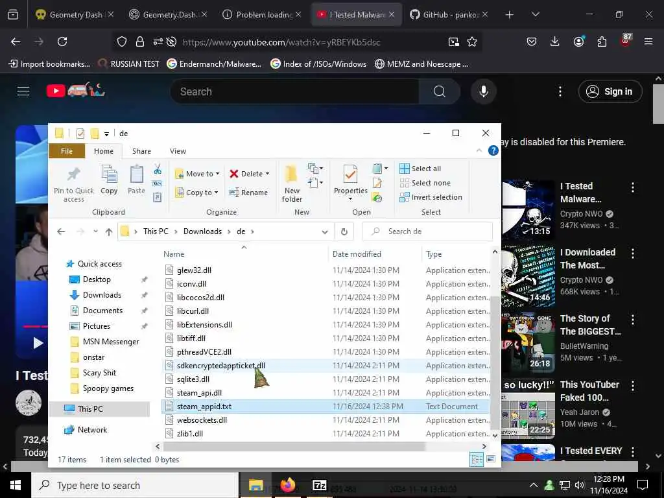The height and width of the screenshot is (498, 664).
Task: Switch to Problem loading browser tab
Action: click(x=263, y=14)
